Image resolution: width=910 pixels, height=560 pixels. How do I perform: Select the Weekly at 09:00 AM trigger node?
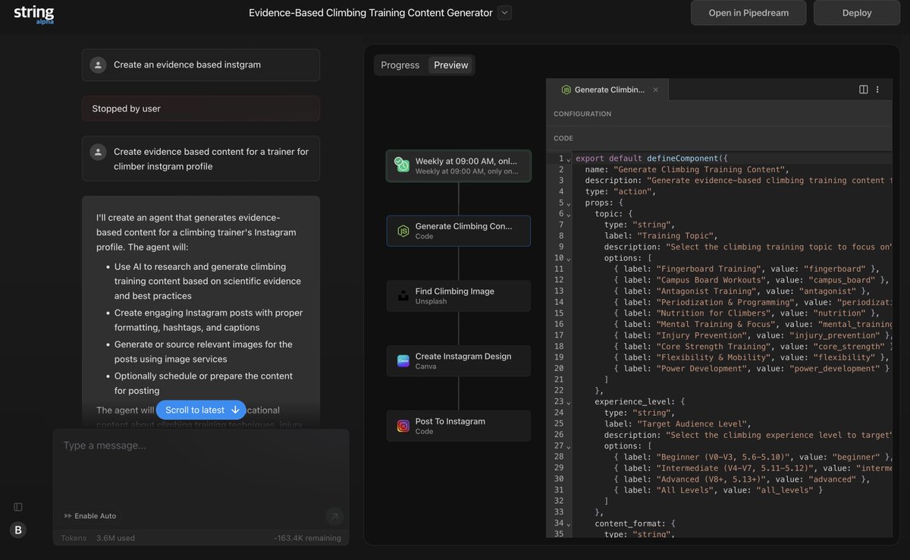click(459, 166)
